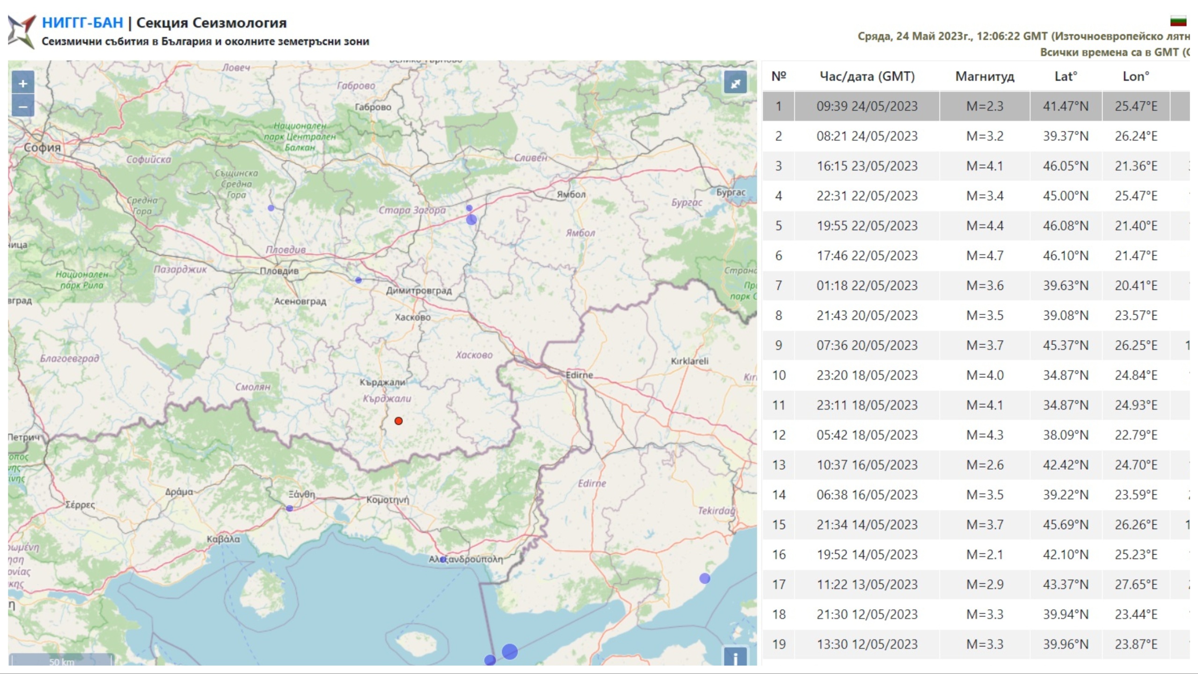Select event 23:11 18/05/2023 row
The width and height of the screenshot is (1198, 674).
[x=976, y=405]
